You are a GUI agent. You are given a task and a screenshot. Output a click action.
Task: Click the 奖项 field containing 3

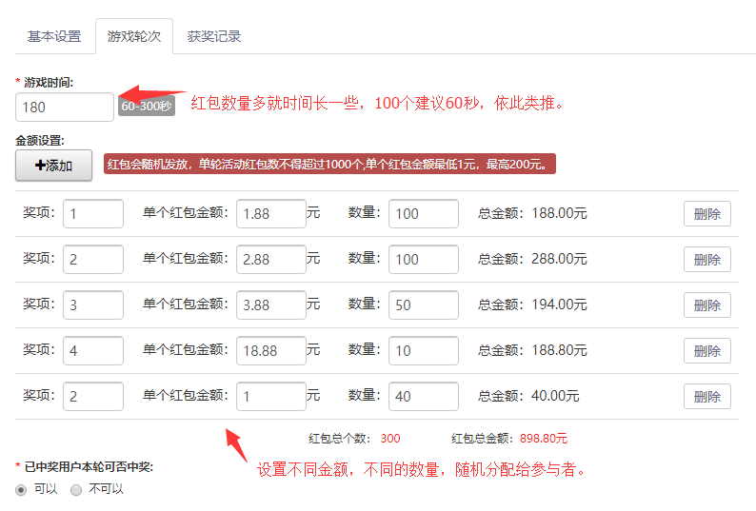[93, 305]
